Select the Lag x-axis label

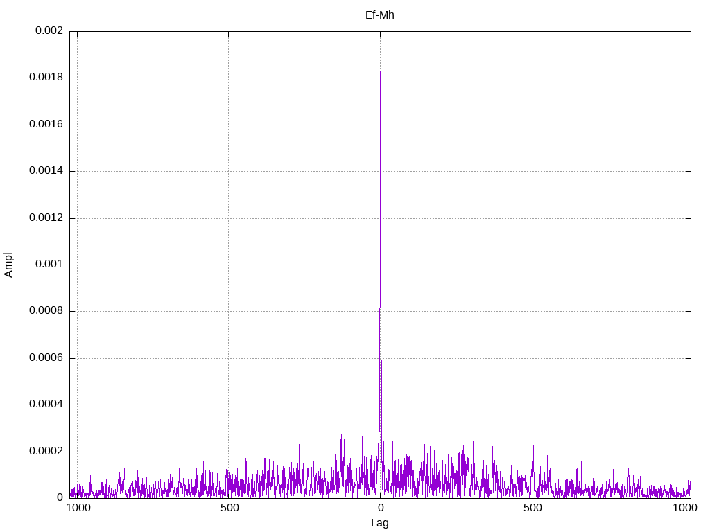(x=379, y=523)
